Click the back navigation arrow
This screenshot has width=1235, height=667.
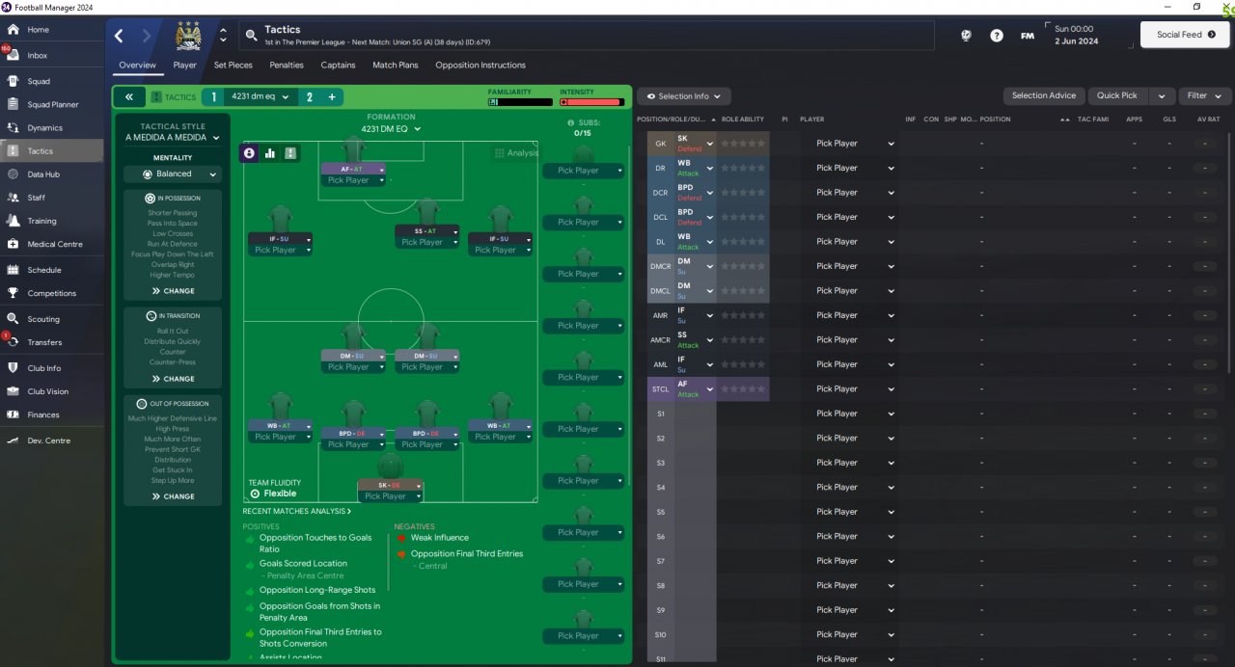coord(119,36)
